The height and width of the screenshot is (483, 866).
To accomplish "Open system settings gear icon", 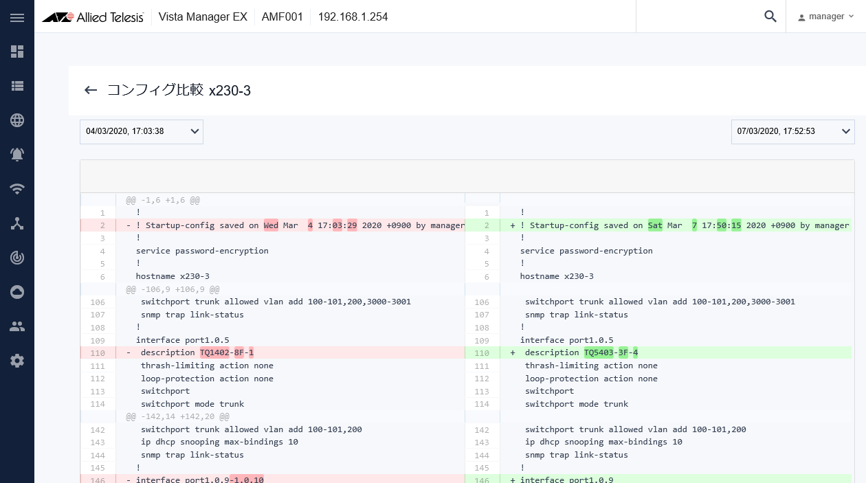I will (x=17, y=361).
